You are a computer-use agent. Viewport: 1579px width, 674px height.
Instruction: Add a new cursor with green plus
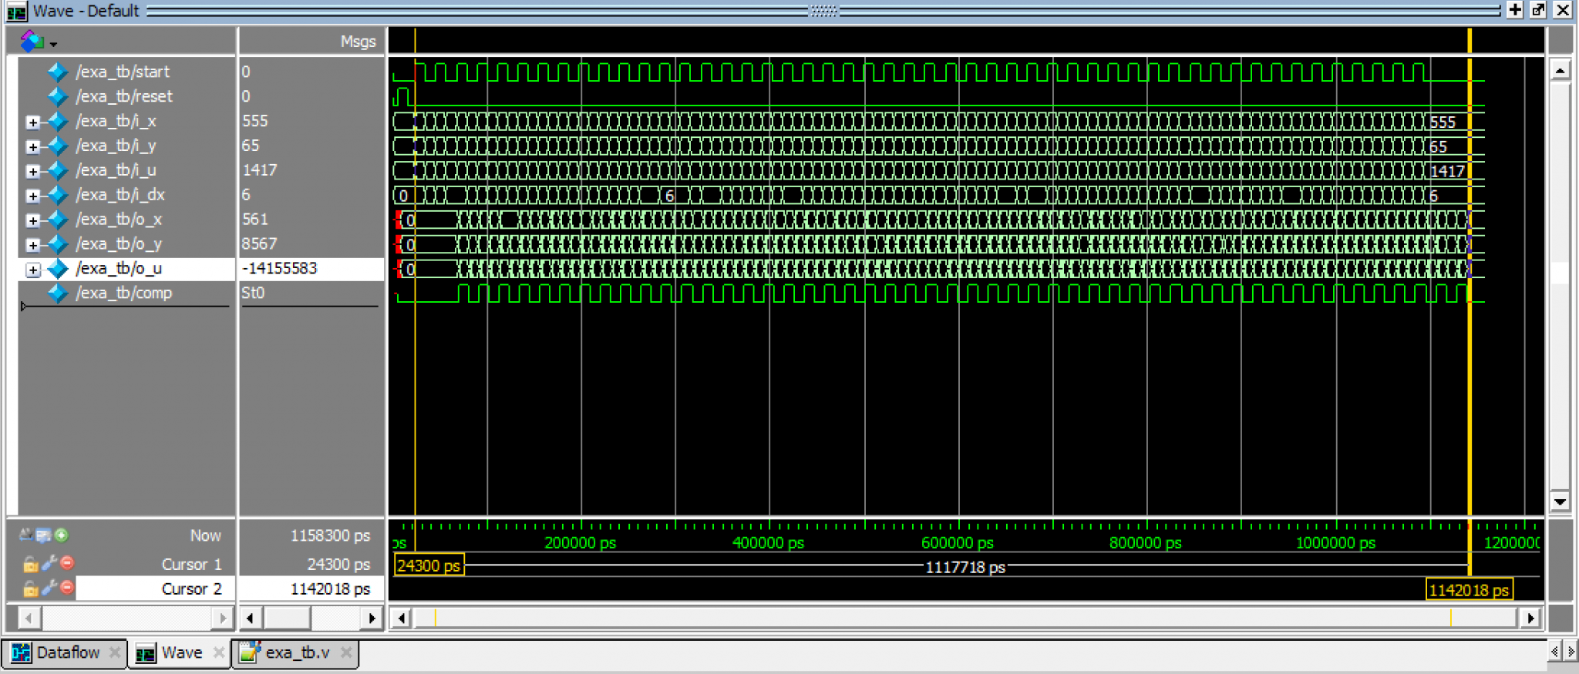pos(62,535)
